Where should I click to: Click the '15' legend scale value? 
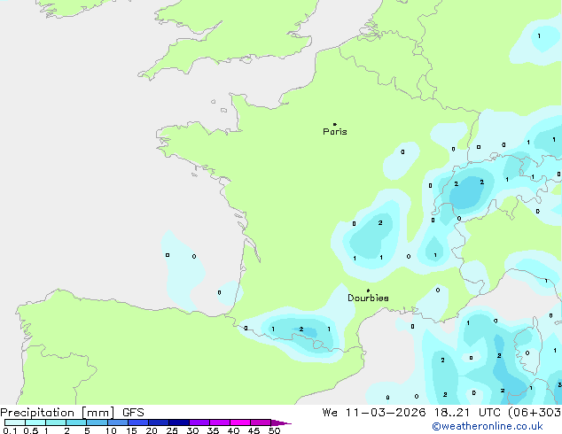coord(131,430)
